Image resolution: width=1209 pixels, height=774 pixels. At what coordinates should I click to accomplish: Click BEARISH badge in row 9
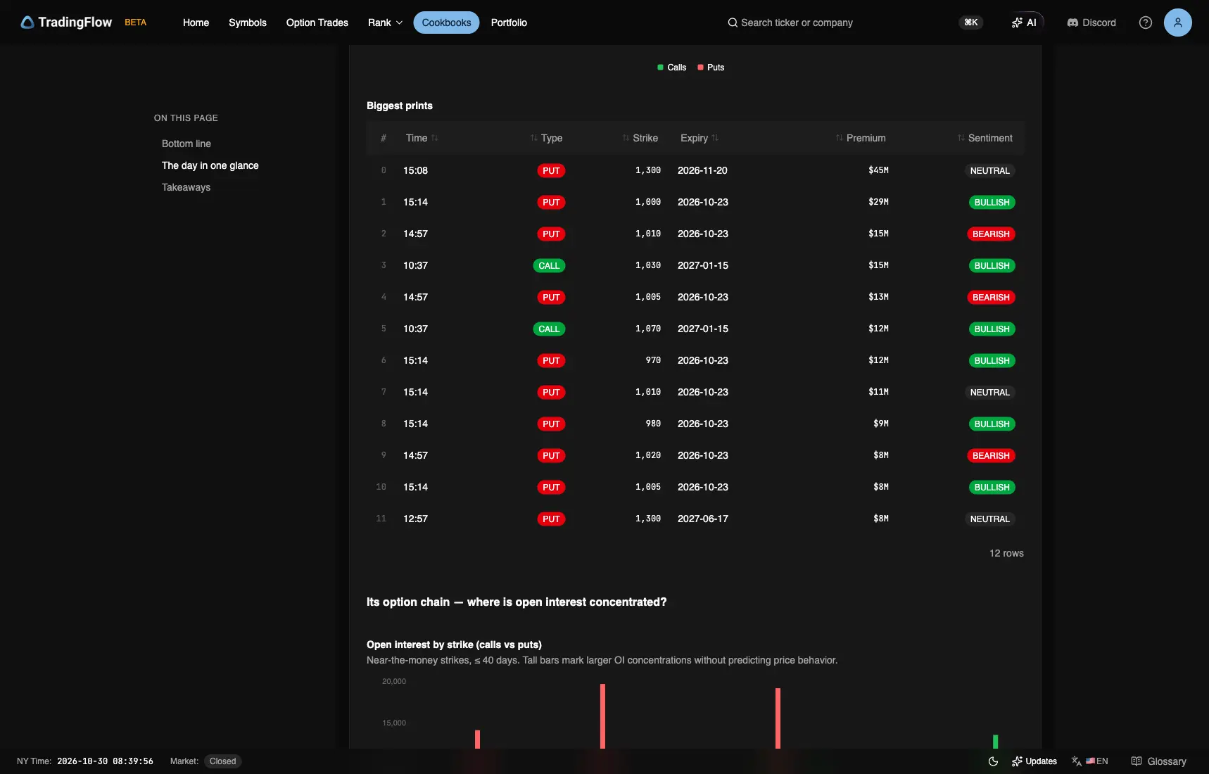[991, 455]
